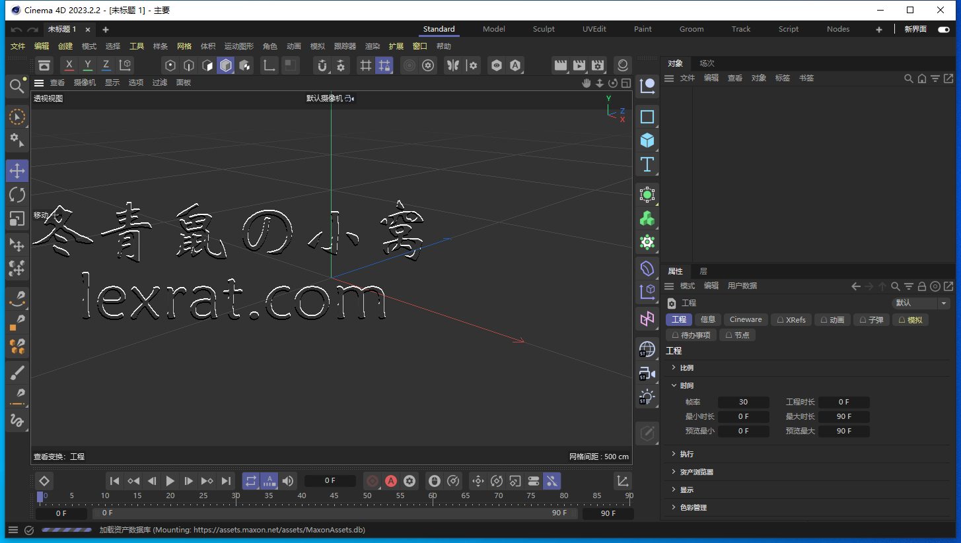Search icon in Object Manager header
The image size is (961, 543).
909,79
